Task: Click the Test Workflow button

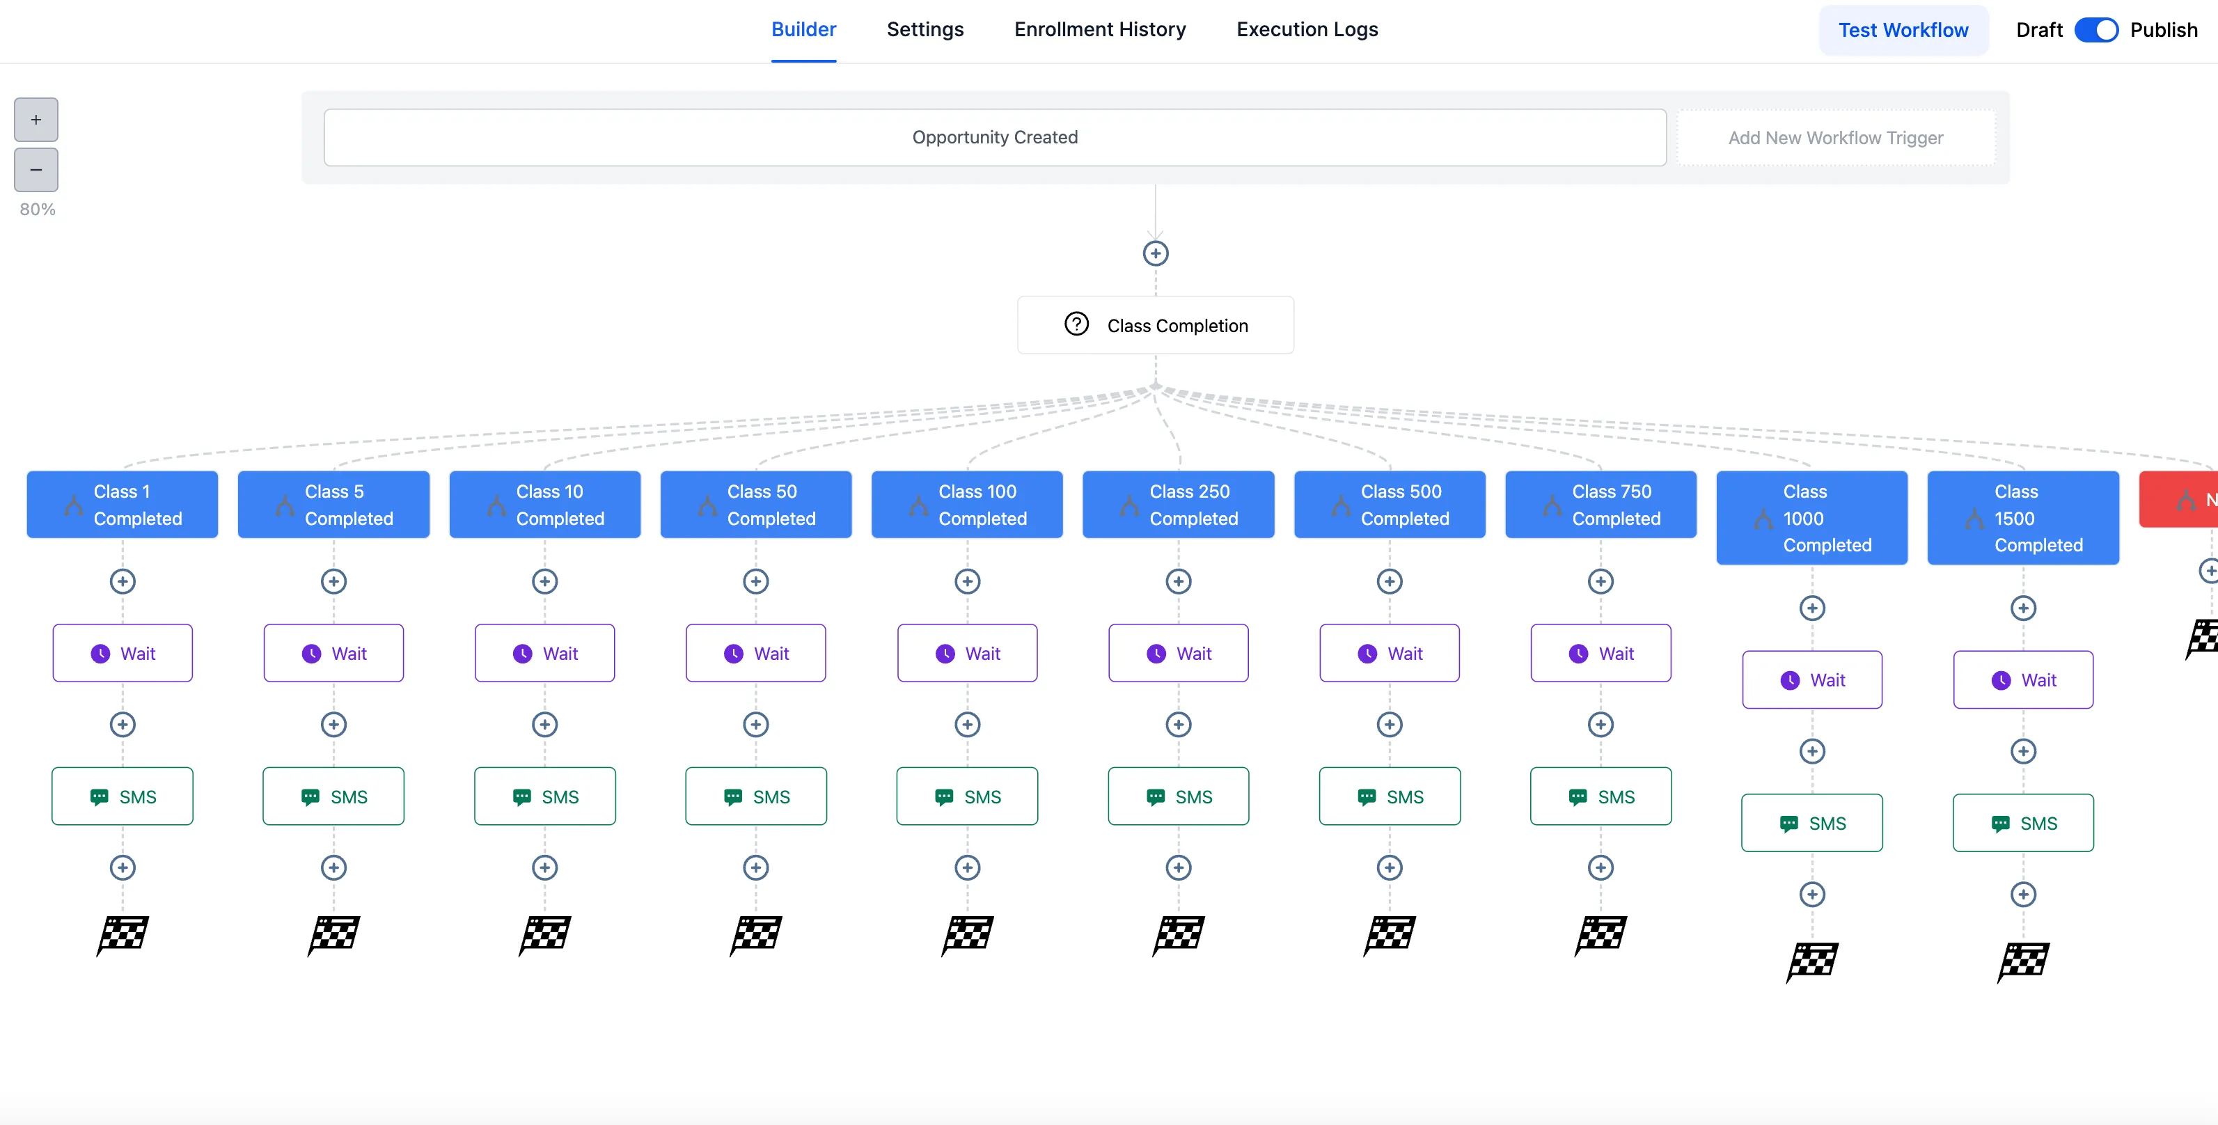Action: coord(1903,30)
